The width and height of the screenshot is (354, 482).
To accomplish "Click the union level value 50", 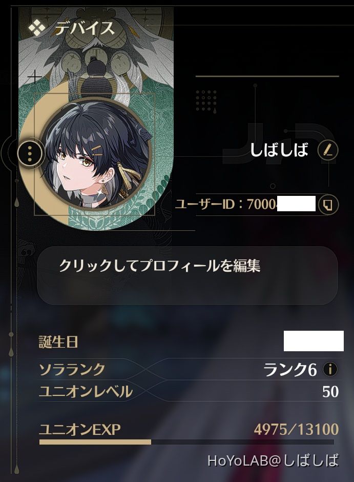I will point(330,392).
